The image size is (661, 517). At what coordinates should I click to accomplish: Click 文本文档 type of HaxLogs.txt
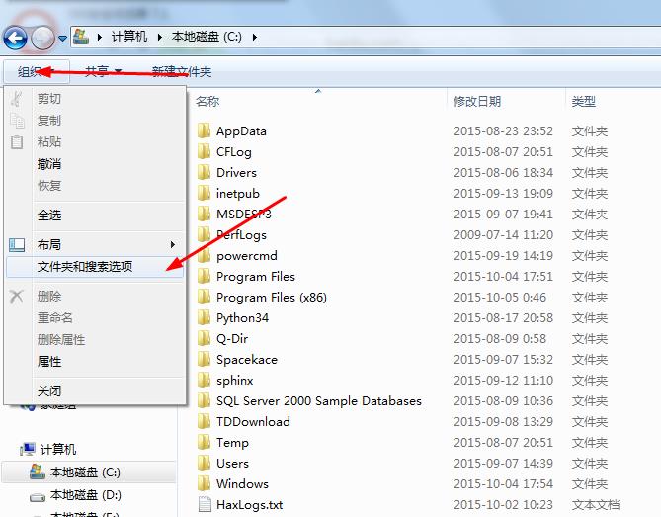point(595,504)
